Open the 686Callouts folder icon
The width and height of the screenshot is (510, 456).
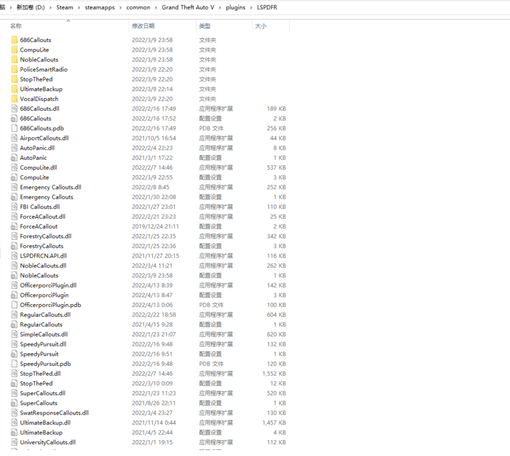pos(13,40)
